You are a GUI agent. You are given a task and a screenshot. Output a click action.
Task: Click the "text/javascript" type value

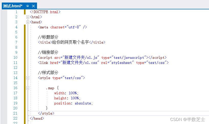tap(129, 58)
